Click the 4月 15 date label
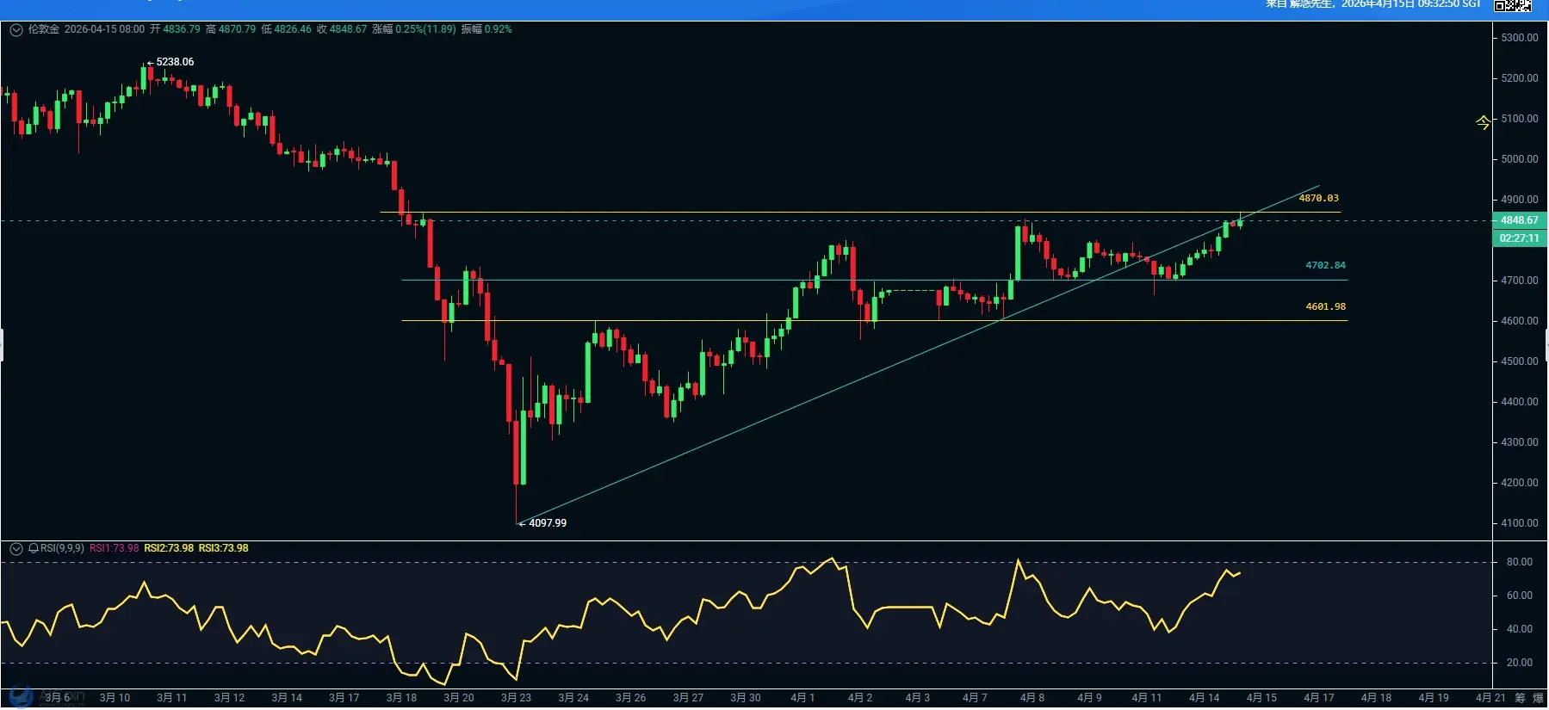The width and height of the screenshot is (1549, 710). point(1261,698)
